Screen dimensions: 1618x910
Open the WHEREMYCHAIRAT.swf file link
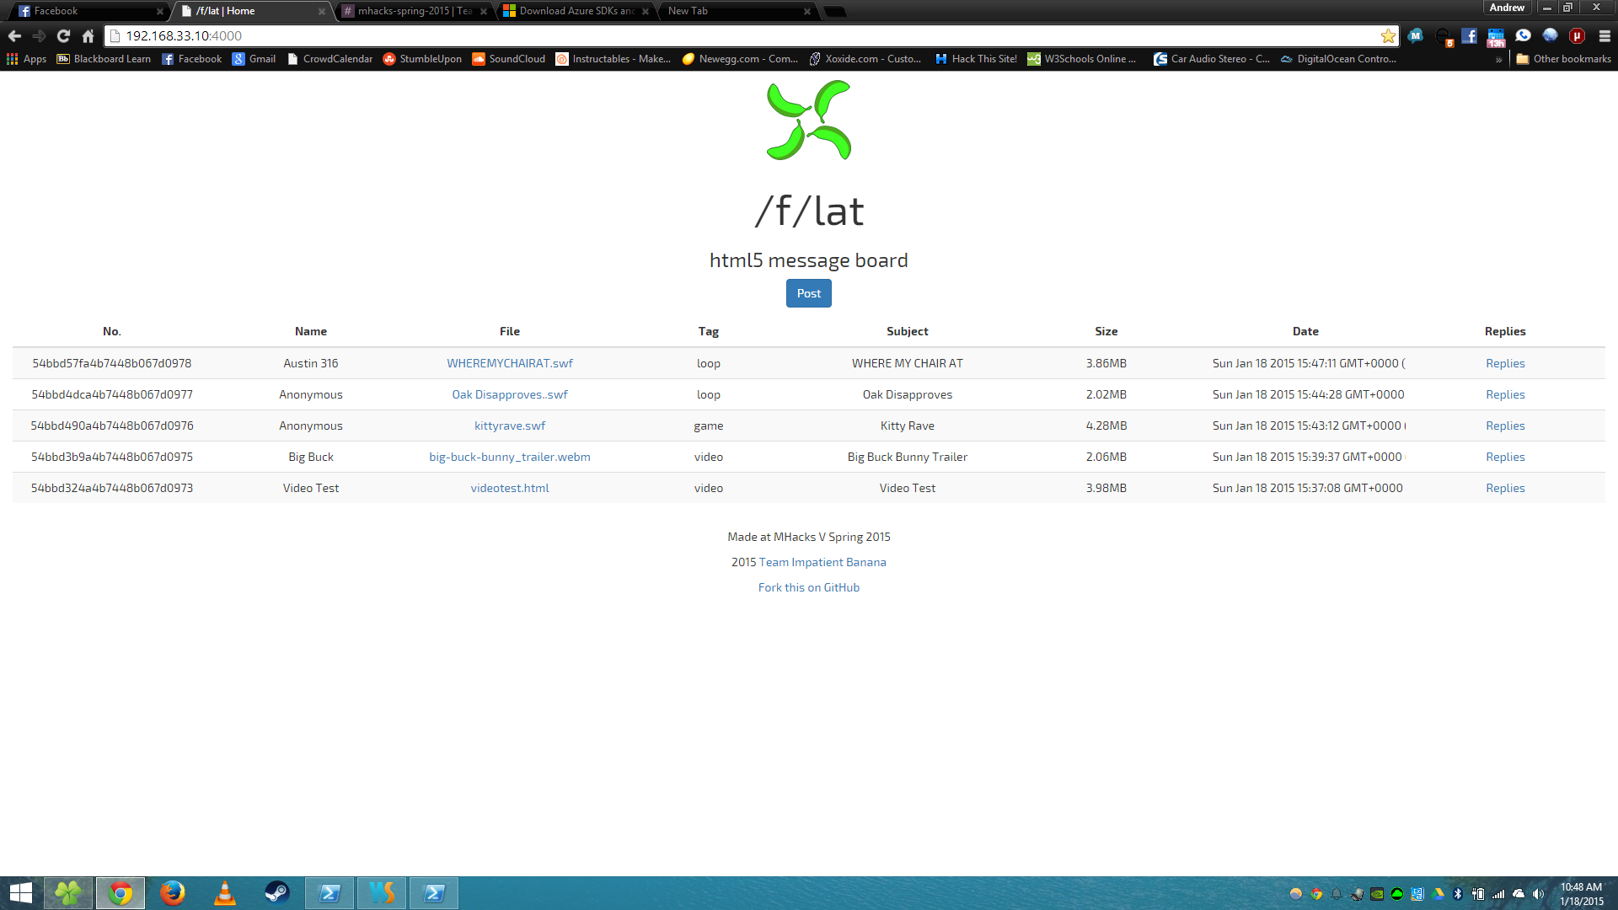pyautogui.click(x=509, y=363)
